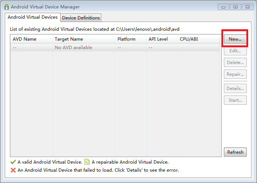Click the window title 'Android Virtual Device Manager'
The width and height of the screenshot is (257, 183).
click(x=46, y=7)
